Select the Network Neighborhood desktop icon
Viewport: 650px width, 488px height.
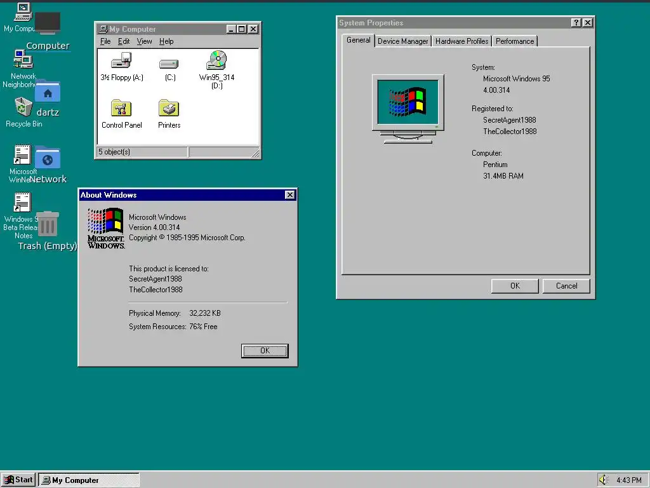point(23,59)
